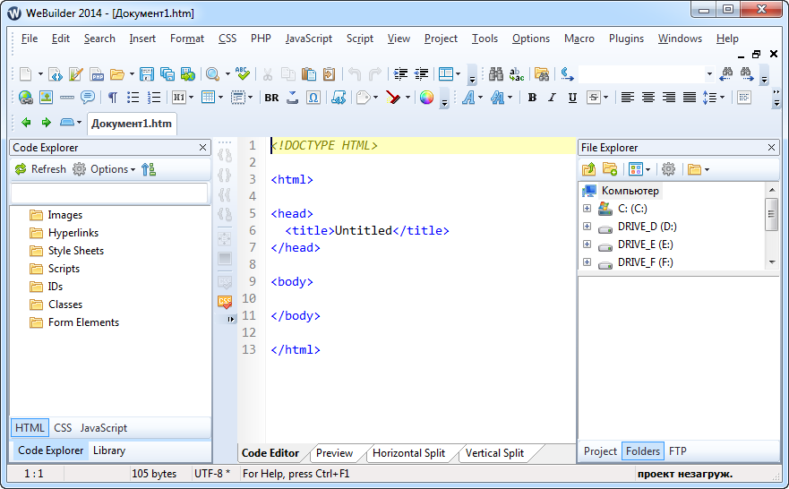
Task: Click the Save All icon
Action: (167, 74)
